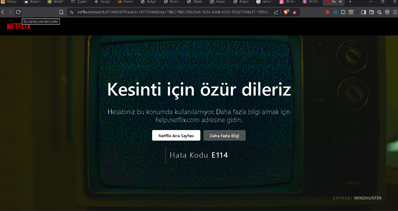
Task: Open the extensions puzzle-piece menu
Action: pyautogui.click(x=343, y=12)
